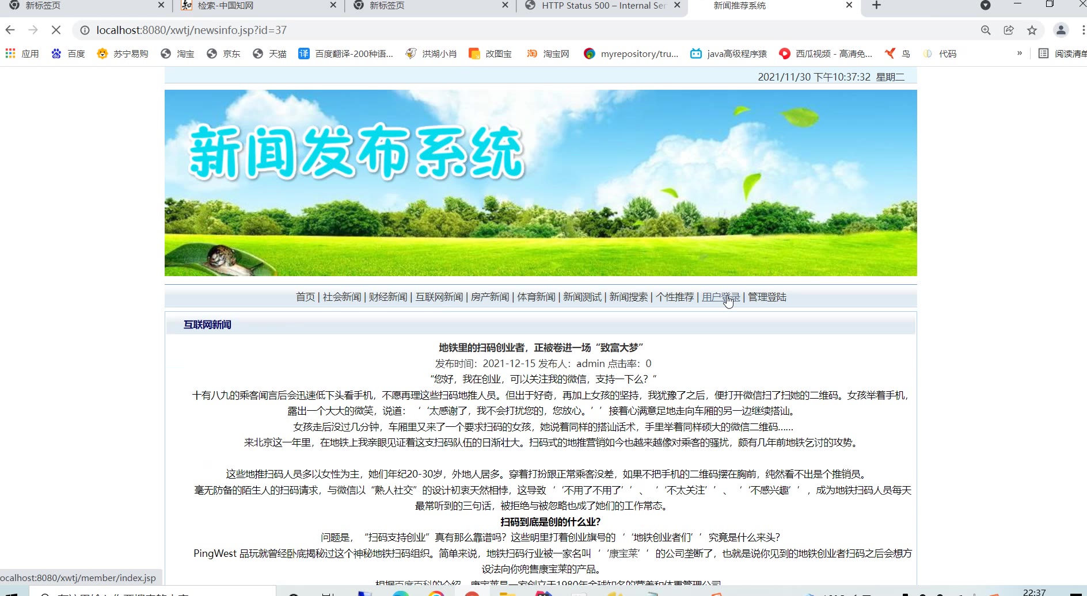Open the 西瓜视频 bookmark

click(826, 54)
